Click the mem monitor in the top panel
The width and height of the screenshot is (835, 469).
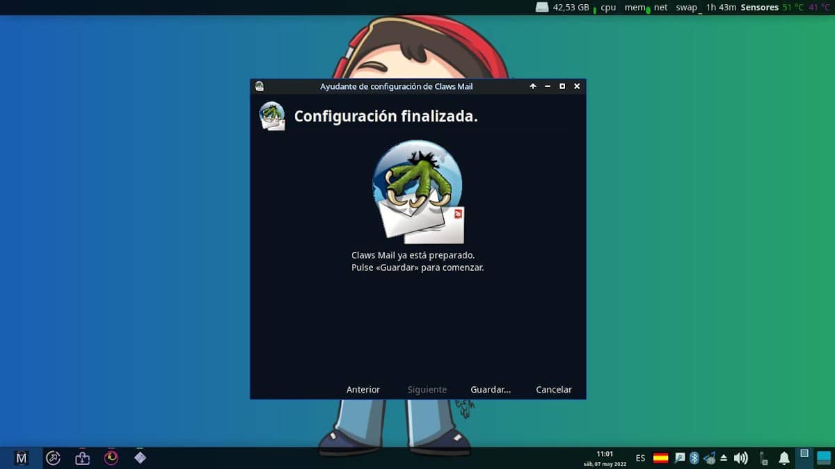pyautogui.click(x=635, y=8)
